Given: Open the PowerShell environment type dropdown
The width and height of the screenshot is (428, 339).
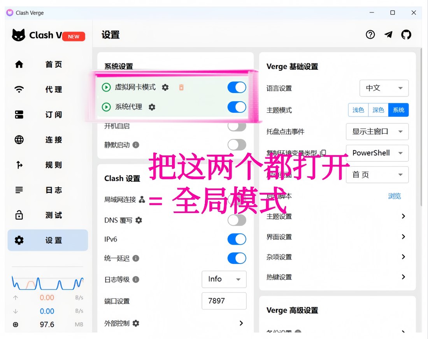Looking at the screenshot, I should pyautogui.click(x=377, y=153).
